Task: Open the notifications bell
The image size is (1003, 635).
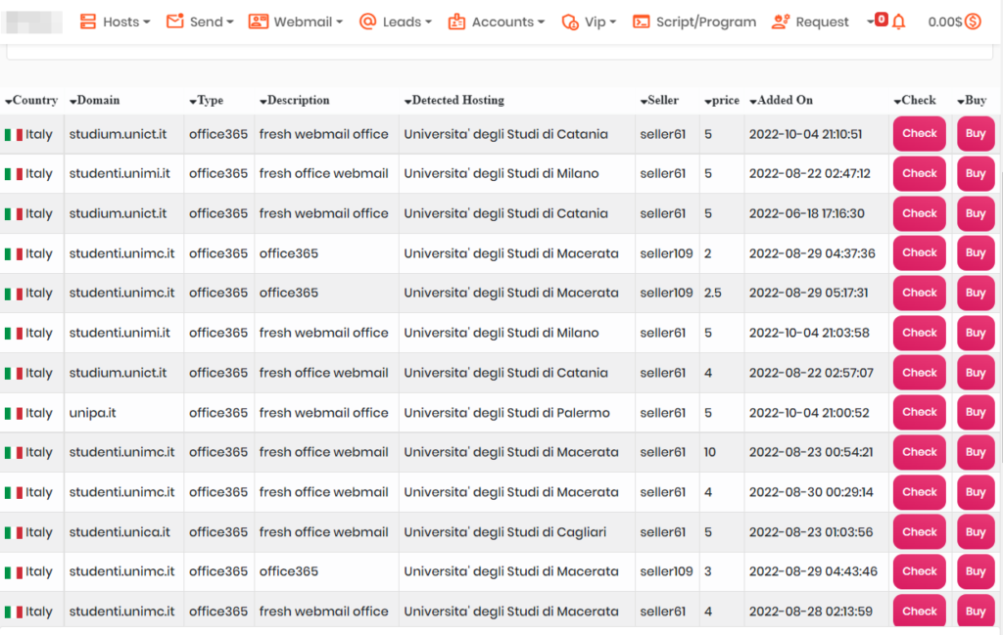Action: [898, 22]
